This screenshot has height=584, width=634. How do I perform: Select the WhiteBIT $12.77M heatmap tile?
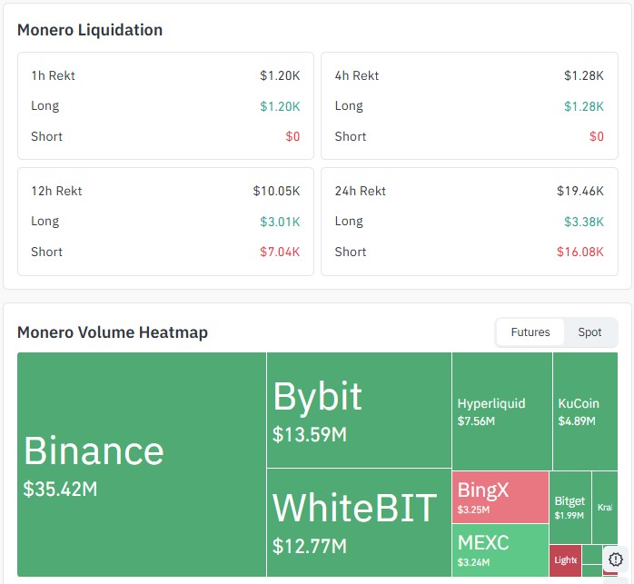pyautogui.click(x=359, y=522)
